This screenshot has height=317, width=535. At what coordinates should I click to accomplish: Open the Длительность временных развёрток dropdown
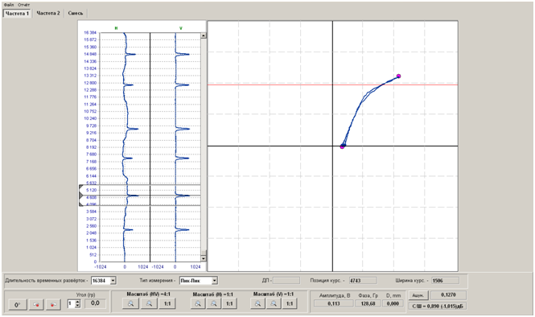[113, 281]
